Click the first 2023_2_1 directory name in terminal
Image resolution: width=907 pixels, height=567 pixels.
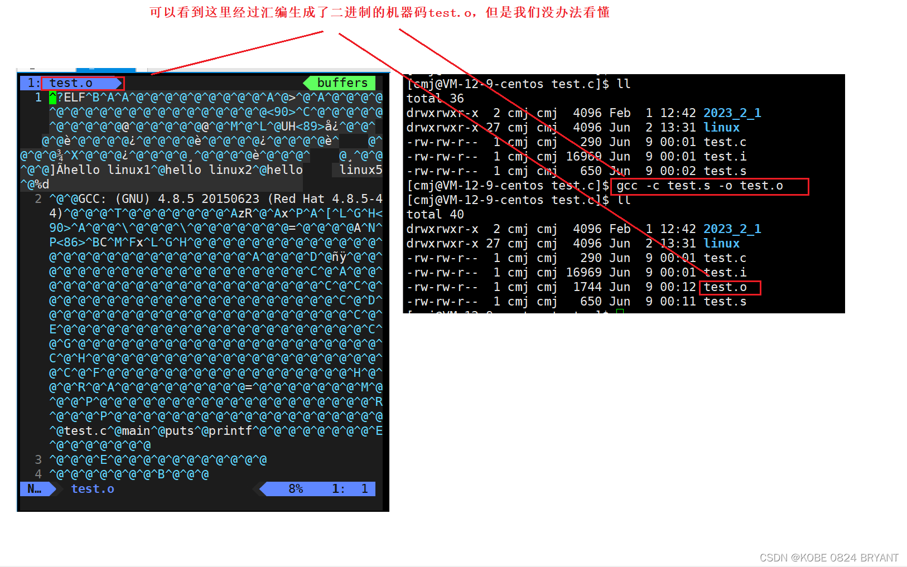pos(732,113)
